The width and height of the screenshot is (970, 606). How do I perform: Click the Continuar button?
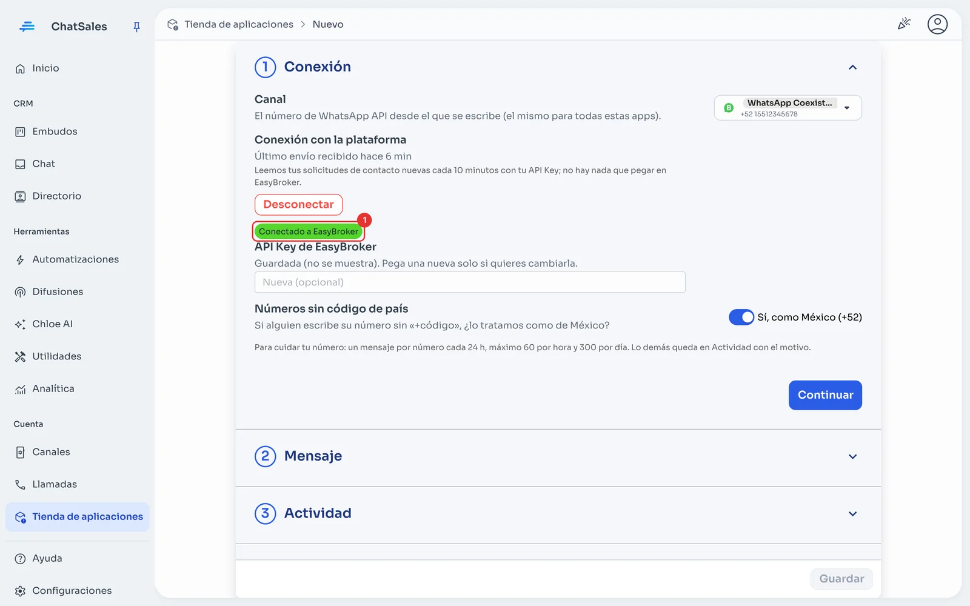coord(825,395)
